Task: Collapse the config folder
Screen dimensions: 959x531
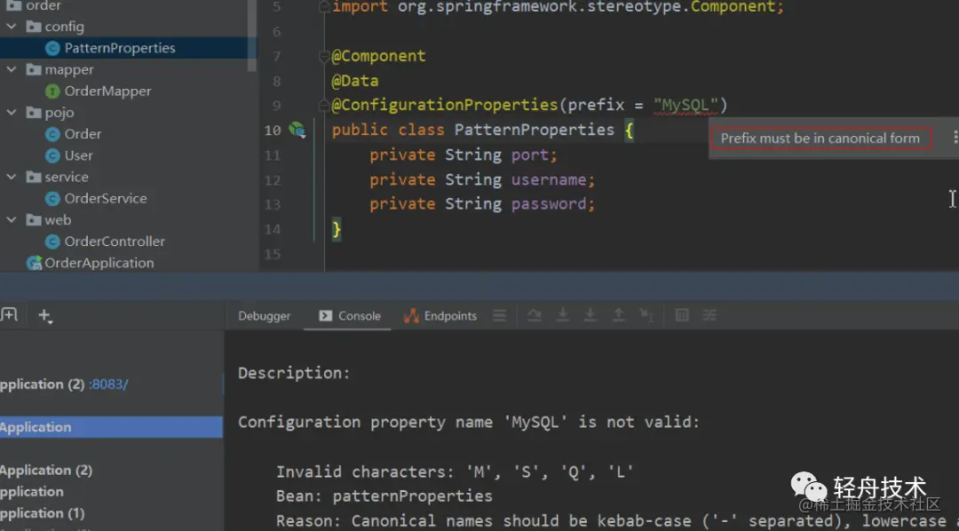Action: pos(11,27)
